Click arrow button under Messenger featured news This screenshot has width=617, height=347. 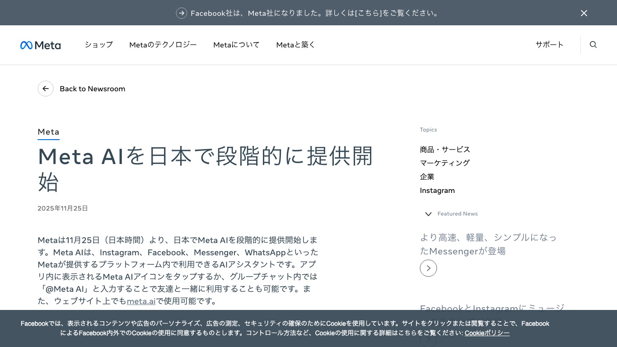(x=428, y=268)
